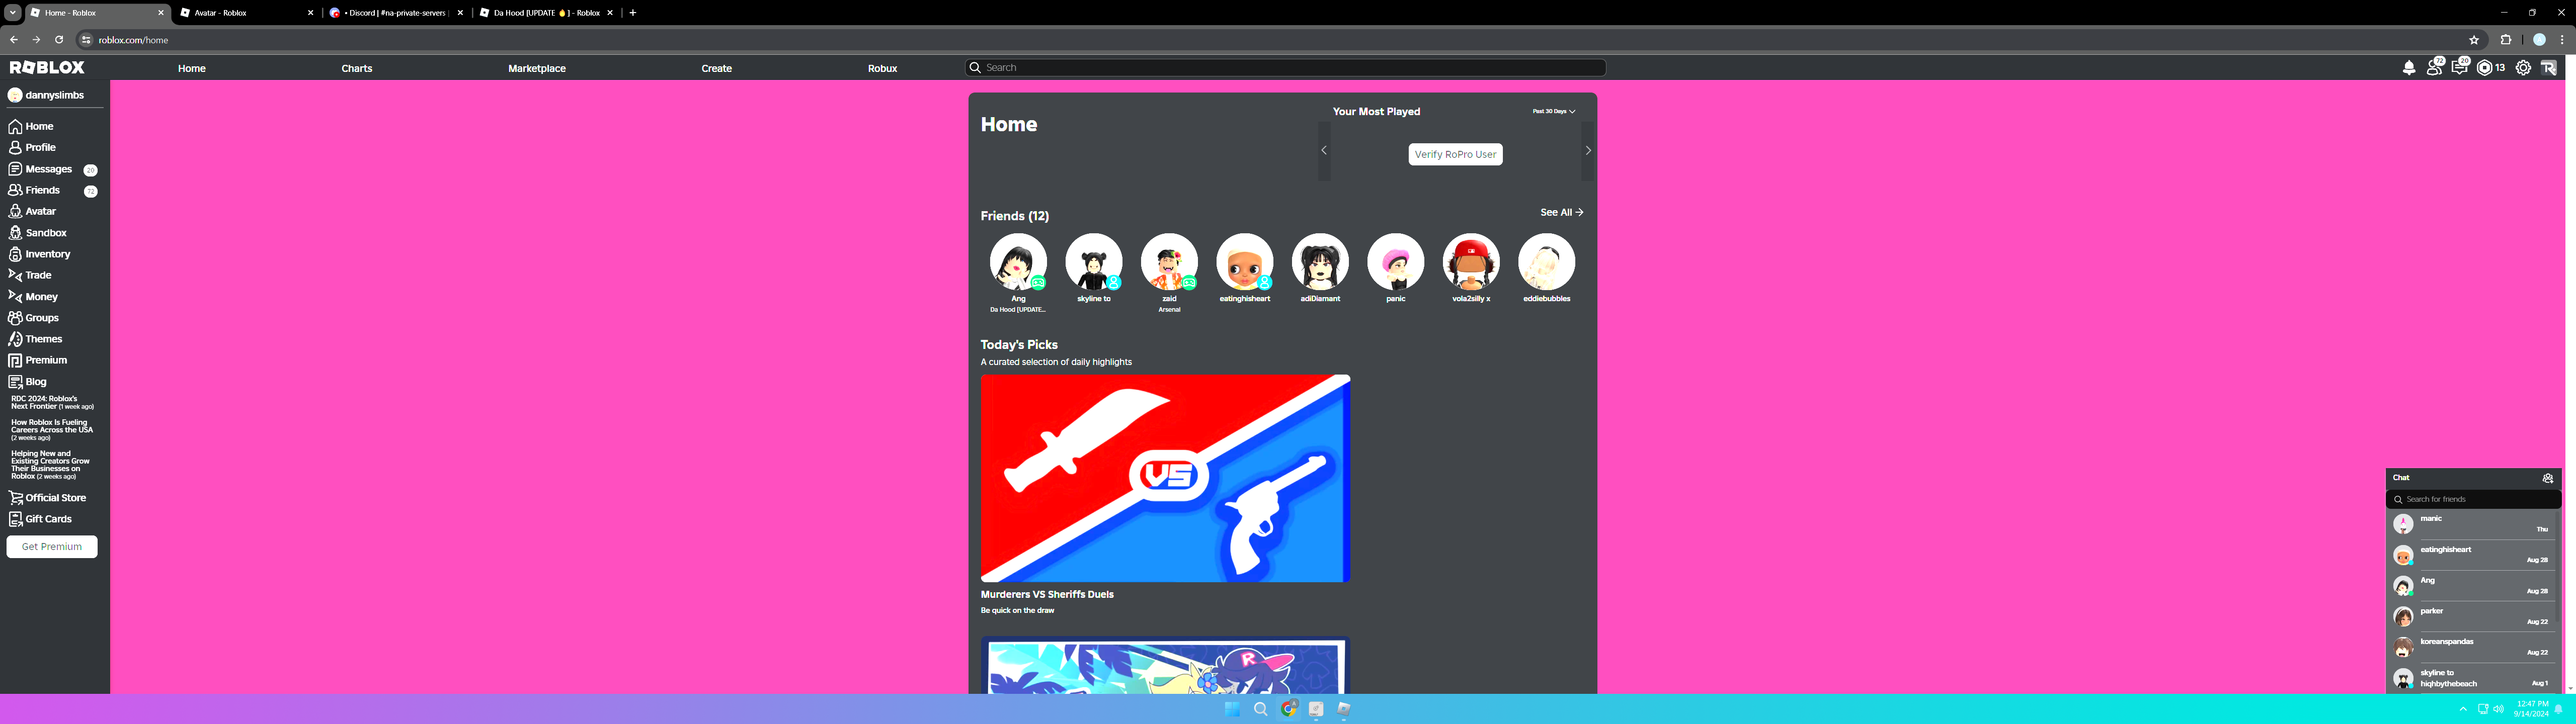2576x724 pixels.
Task: Go to previous Most Played with left chevron
Action: 1324,151
